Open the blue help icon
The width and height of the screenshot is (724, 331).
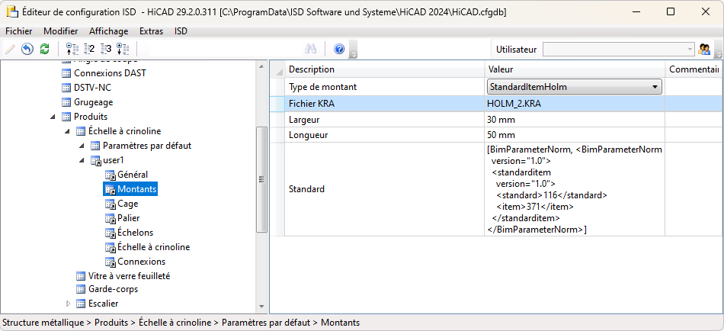(x=339, y=49)
